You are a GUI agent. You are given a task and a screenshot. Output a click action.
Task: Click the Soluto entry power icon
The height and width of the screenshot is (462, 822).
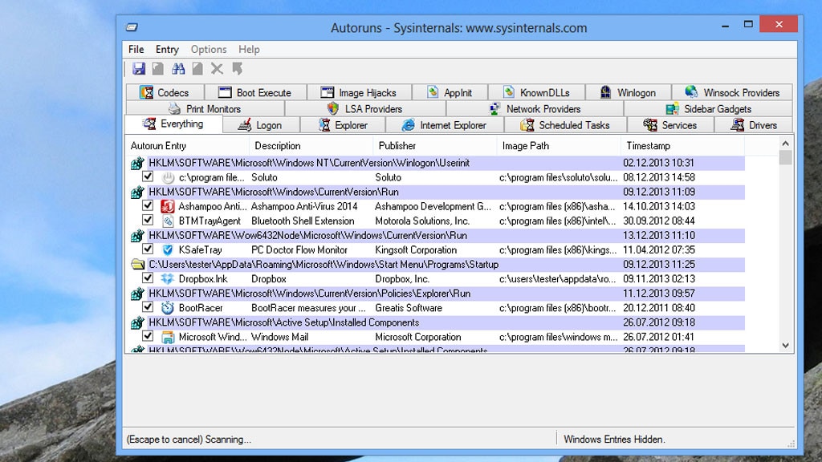pyautogui.click(x=167, y=177)
